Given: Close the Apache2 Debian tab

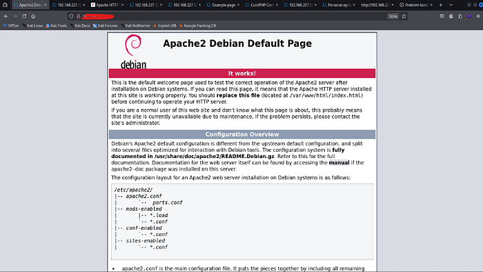Looking at the screenshot, I should 46,5.
